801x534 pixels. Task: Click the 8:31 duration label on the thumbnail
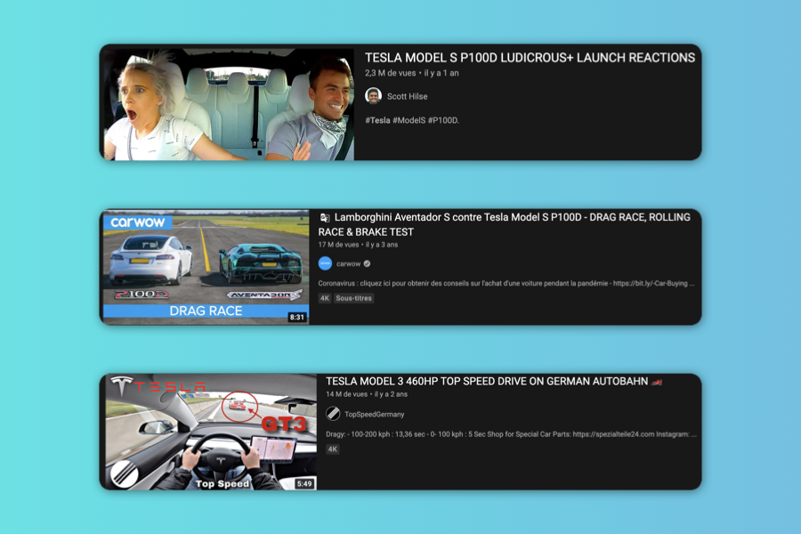tap(296, 317)
